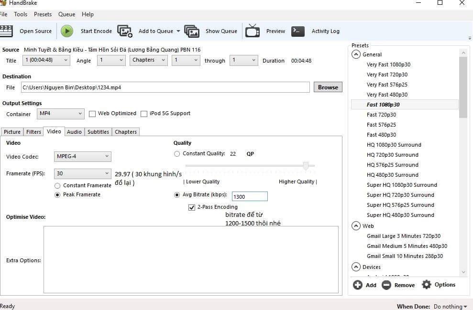
Task: Select the Constant Quality radio button
Action: point(177,154)
